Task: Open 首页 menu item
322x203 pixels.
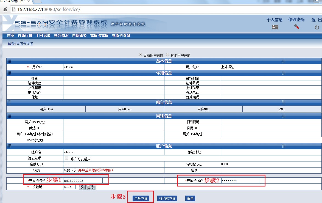Action: pos(10,35)
